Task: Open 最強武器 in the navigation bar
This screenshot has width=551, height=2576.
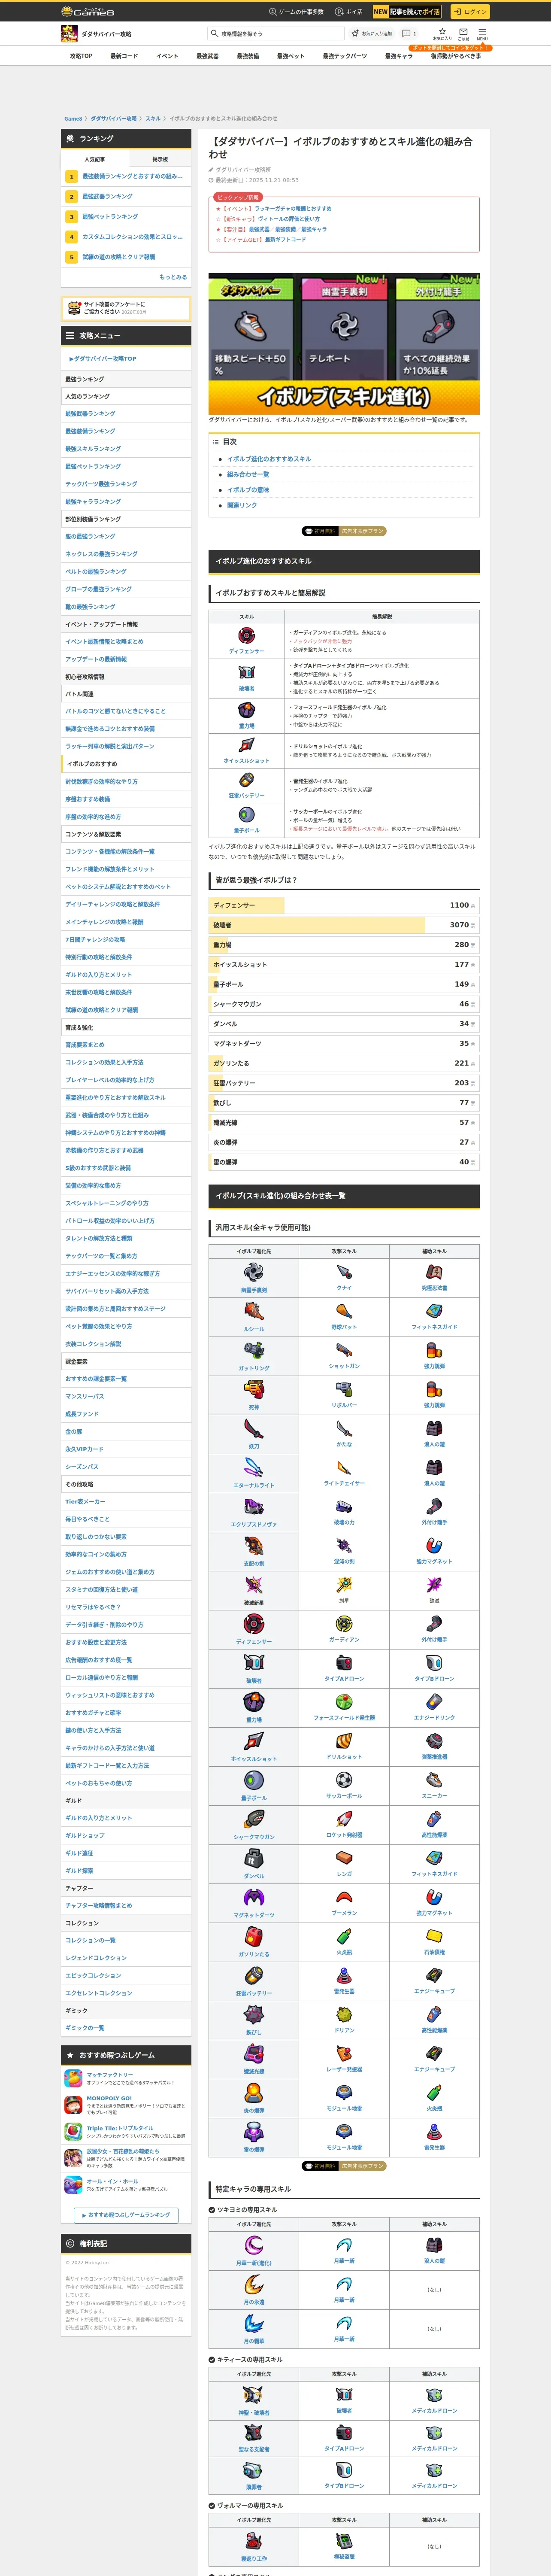Action: pyautogui.click(x=207, y=56)
